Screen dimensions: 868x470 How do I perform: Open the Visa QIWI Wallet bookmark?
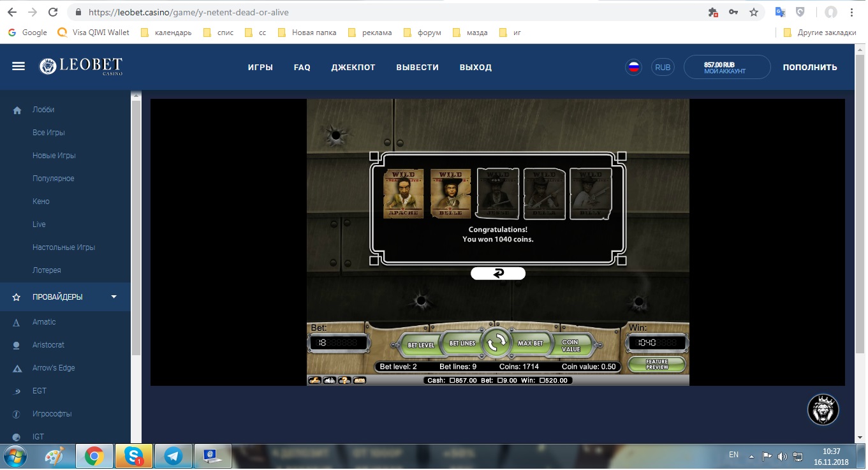coord(93,33)
